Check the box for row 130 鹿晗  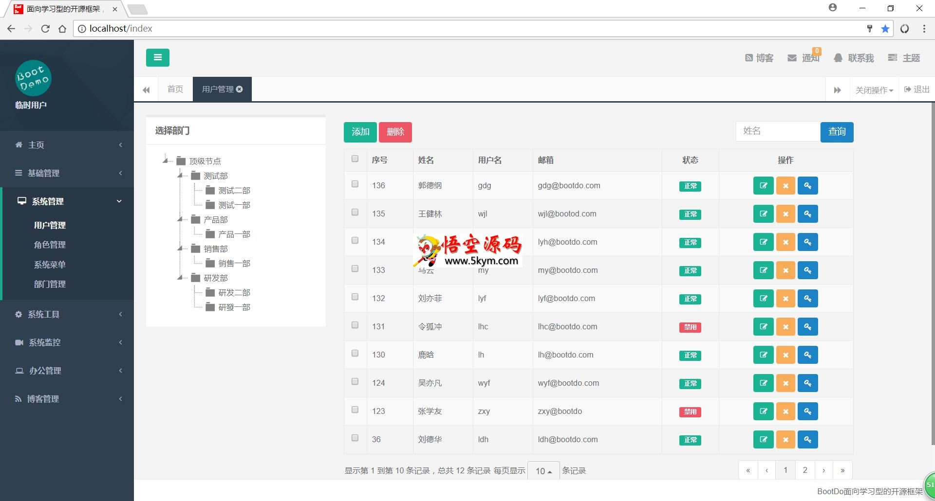pos(355,353)
